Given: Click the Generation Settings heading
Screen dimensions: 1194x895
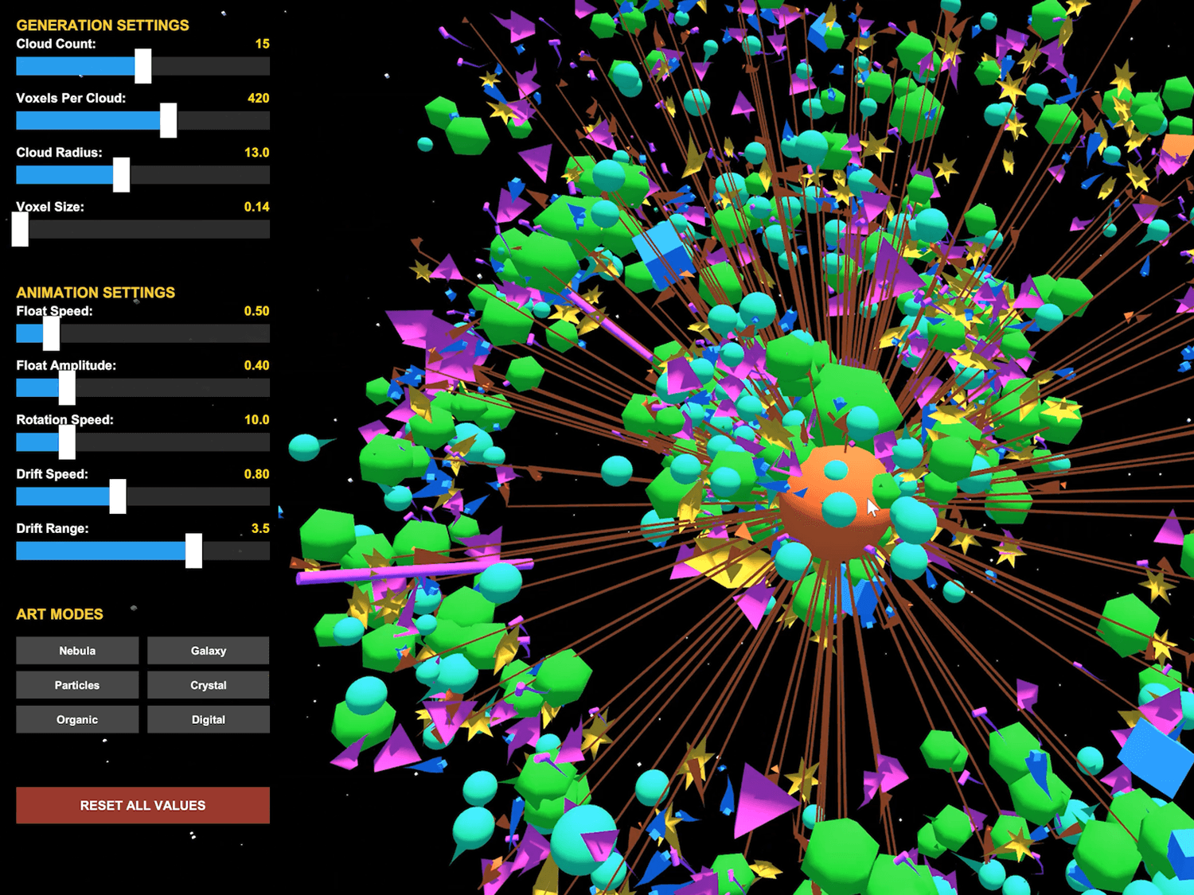Looking at the screenshot, I should 103,25.
